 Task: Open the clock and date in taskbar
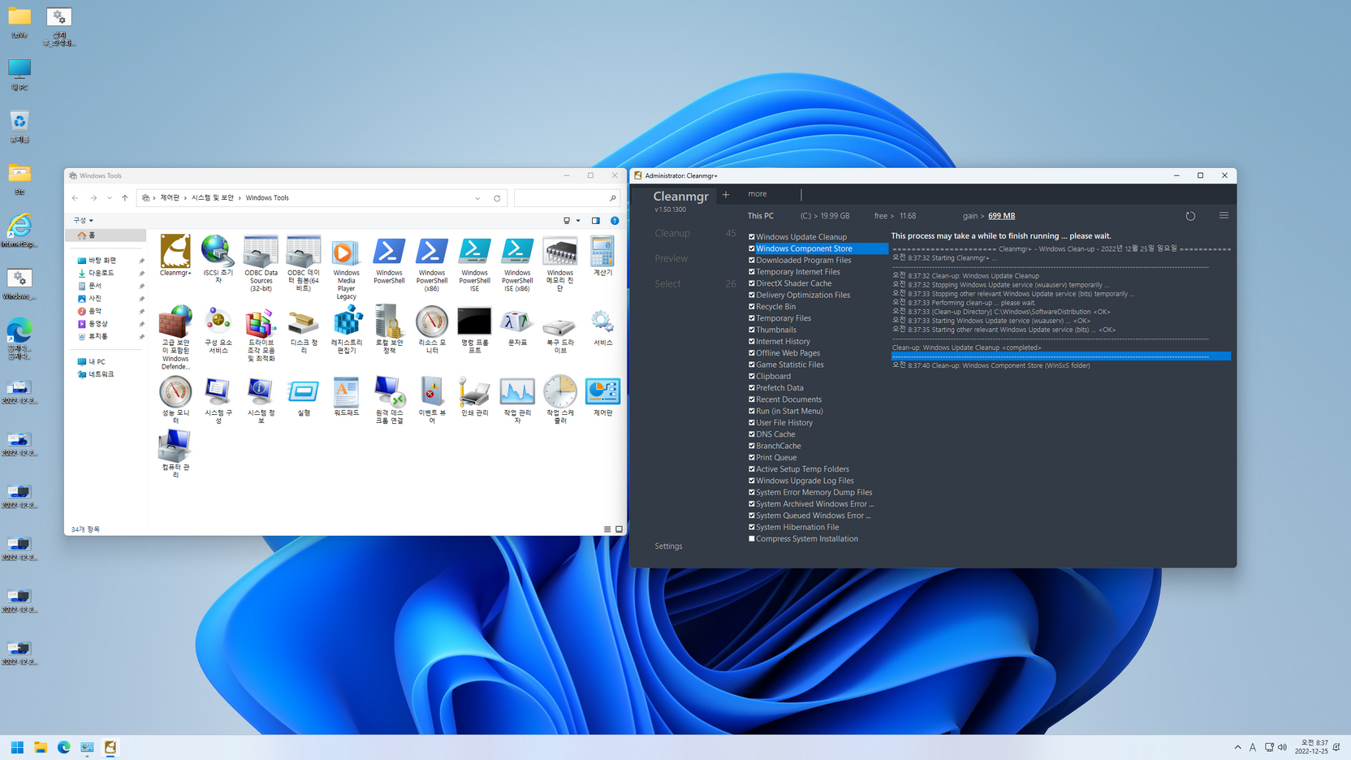click(x=1312, y=747)
